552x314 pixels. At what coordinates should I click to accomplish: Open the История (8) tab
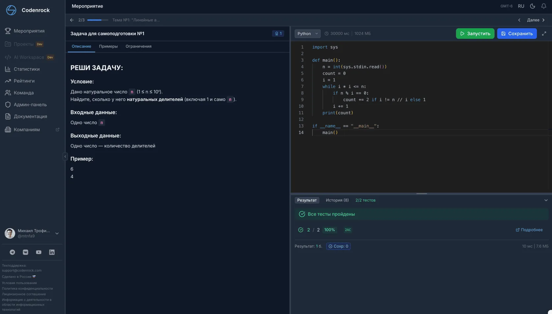337,200
